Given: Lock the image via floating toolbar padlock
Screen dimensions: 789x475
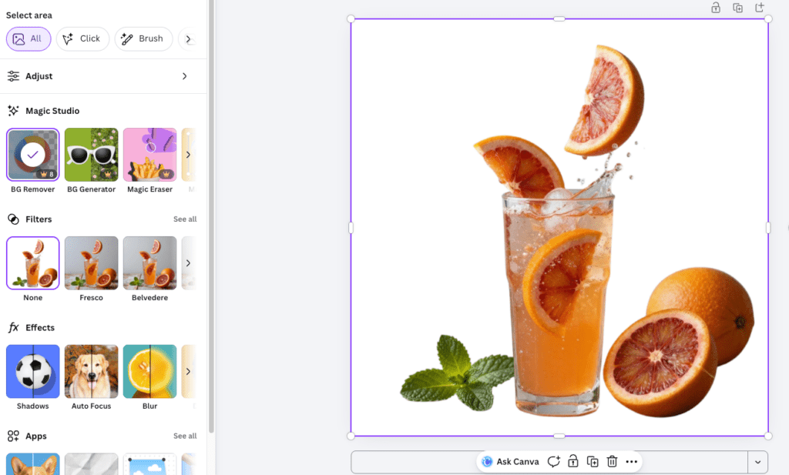Looking at the screenshot, I should click(572, 462).
